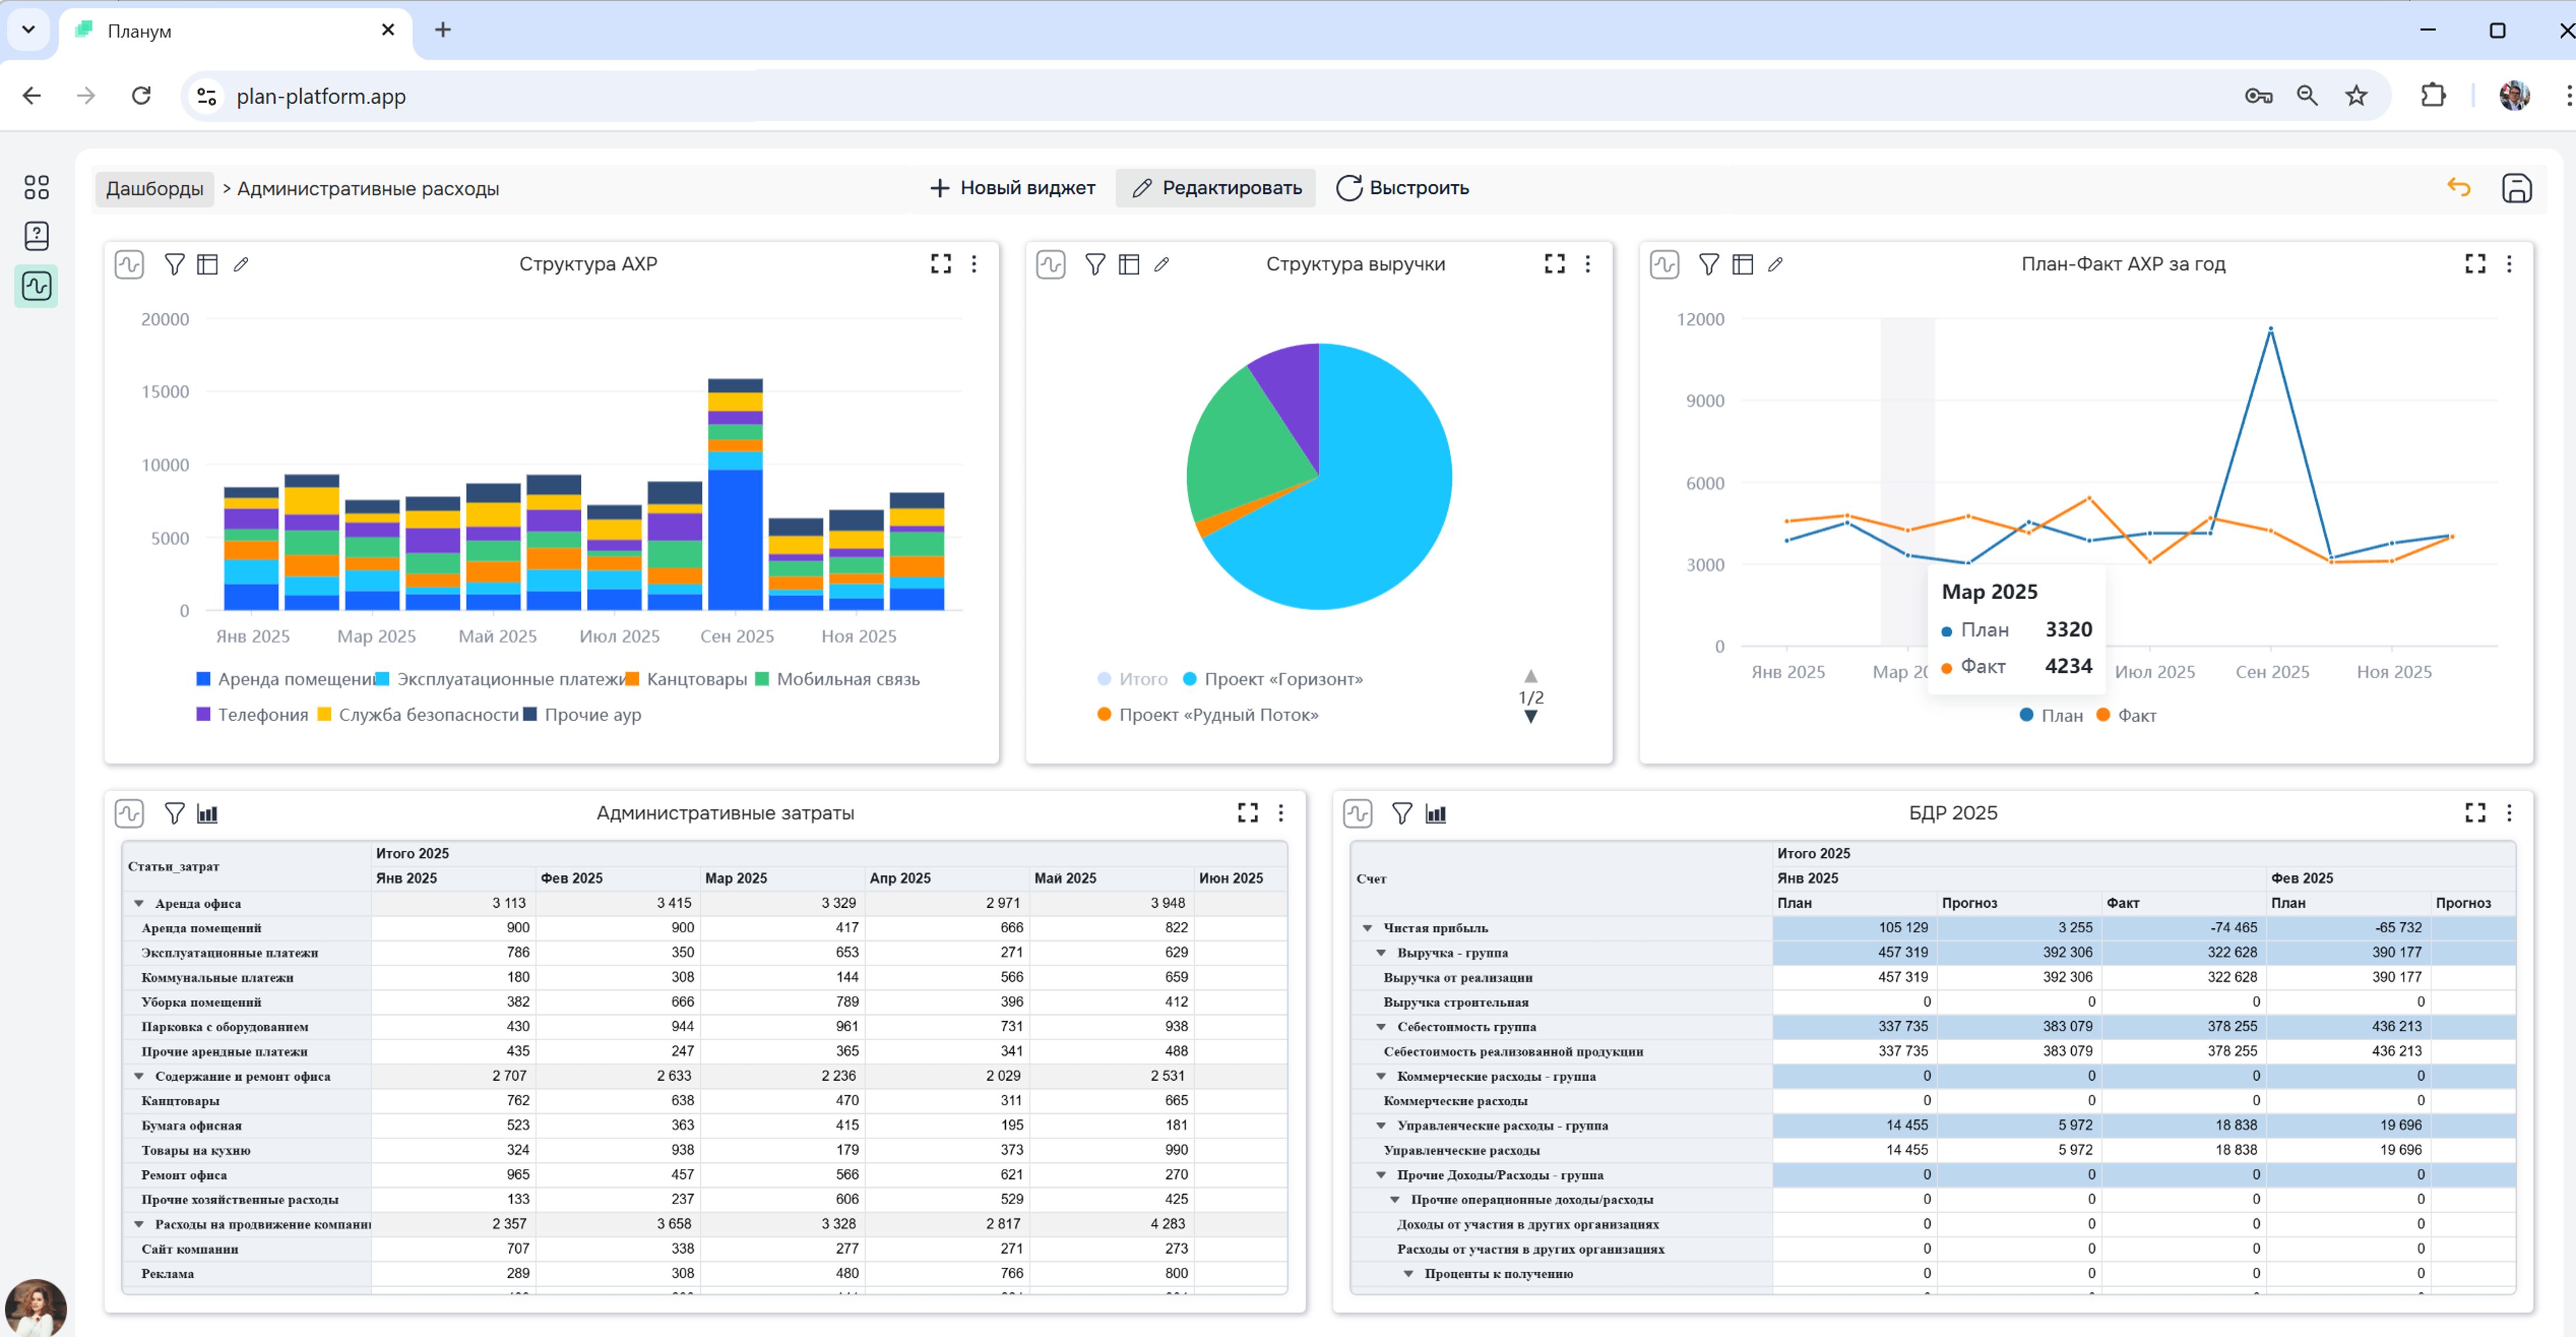Viewport: 2576px width, 1337px height.
Task: Click the Выстроить button
Action: click(1402, 188)
